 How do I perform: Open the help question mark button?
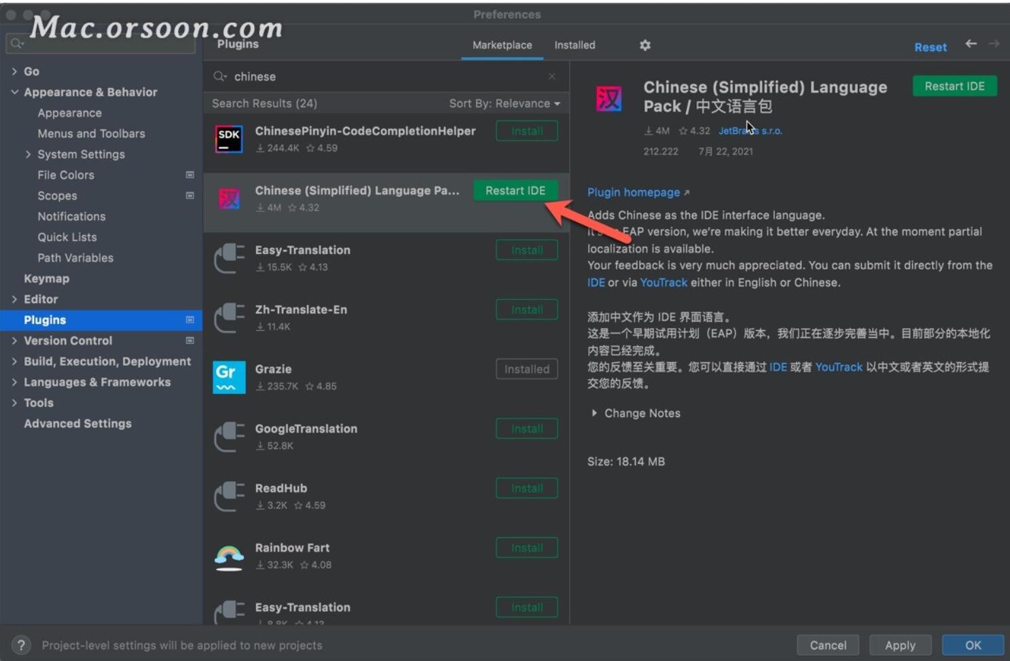(x=21, y=645)
